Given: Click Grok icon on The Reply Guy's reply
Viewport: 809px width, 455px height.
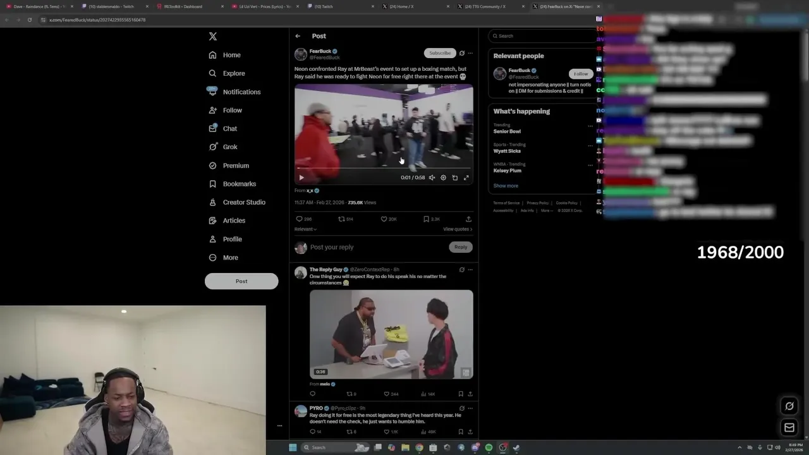Looking at the screenshot, I should (x=462, y=270).
